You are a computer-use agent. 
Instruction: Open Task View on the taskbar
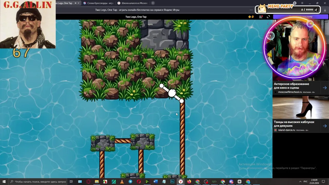pyautogui.click(x=71, y=182)
